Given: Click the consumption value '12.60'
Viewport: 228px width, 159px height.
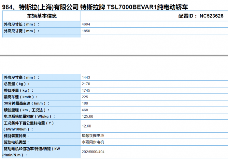Looking at the screenshot, I should coord(86,126).
